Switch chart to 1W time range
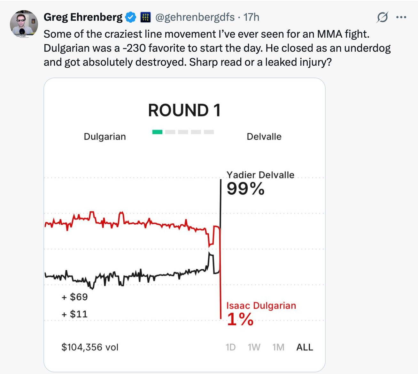This screenshot has width=418, height=374. 254,347
